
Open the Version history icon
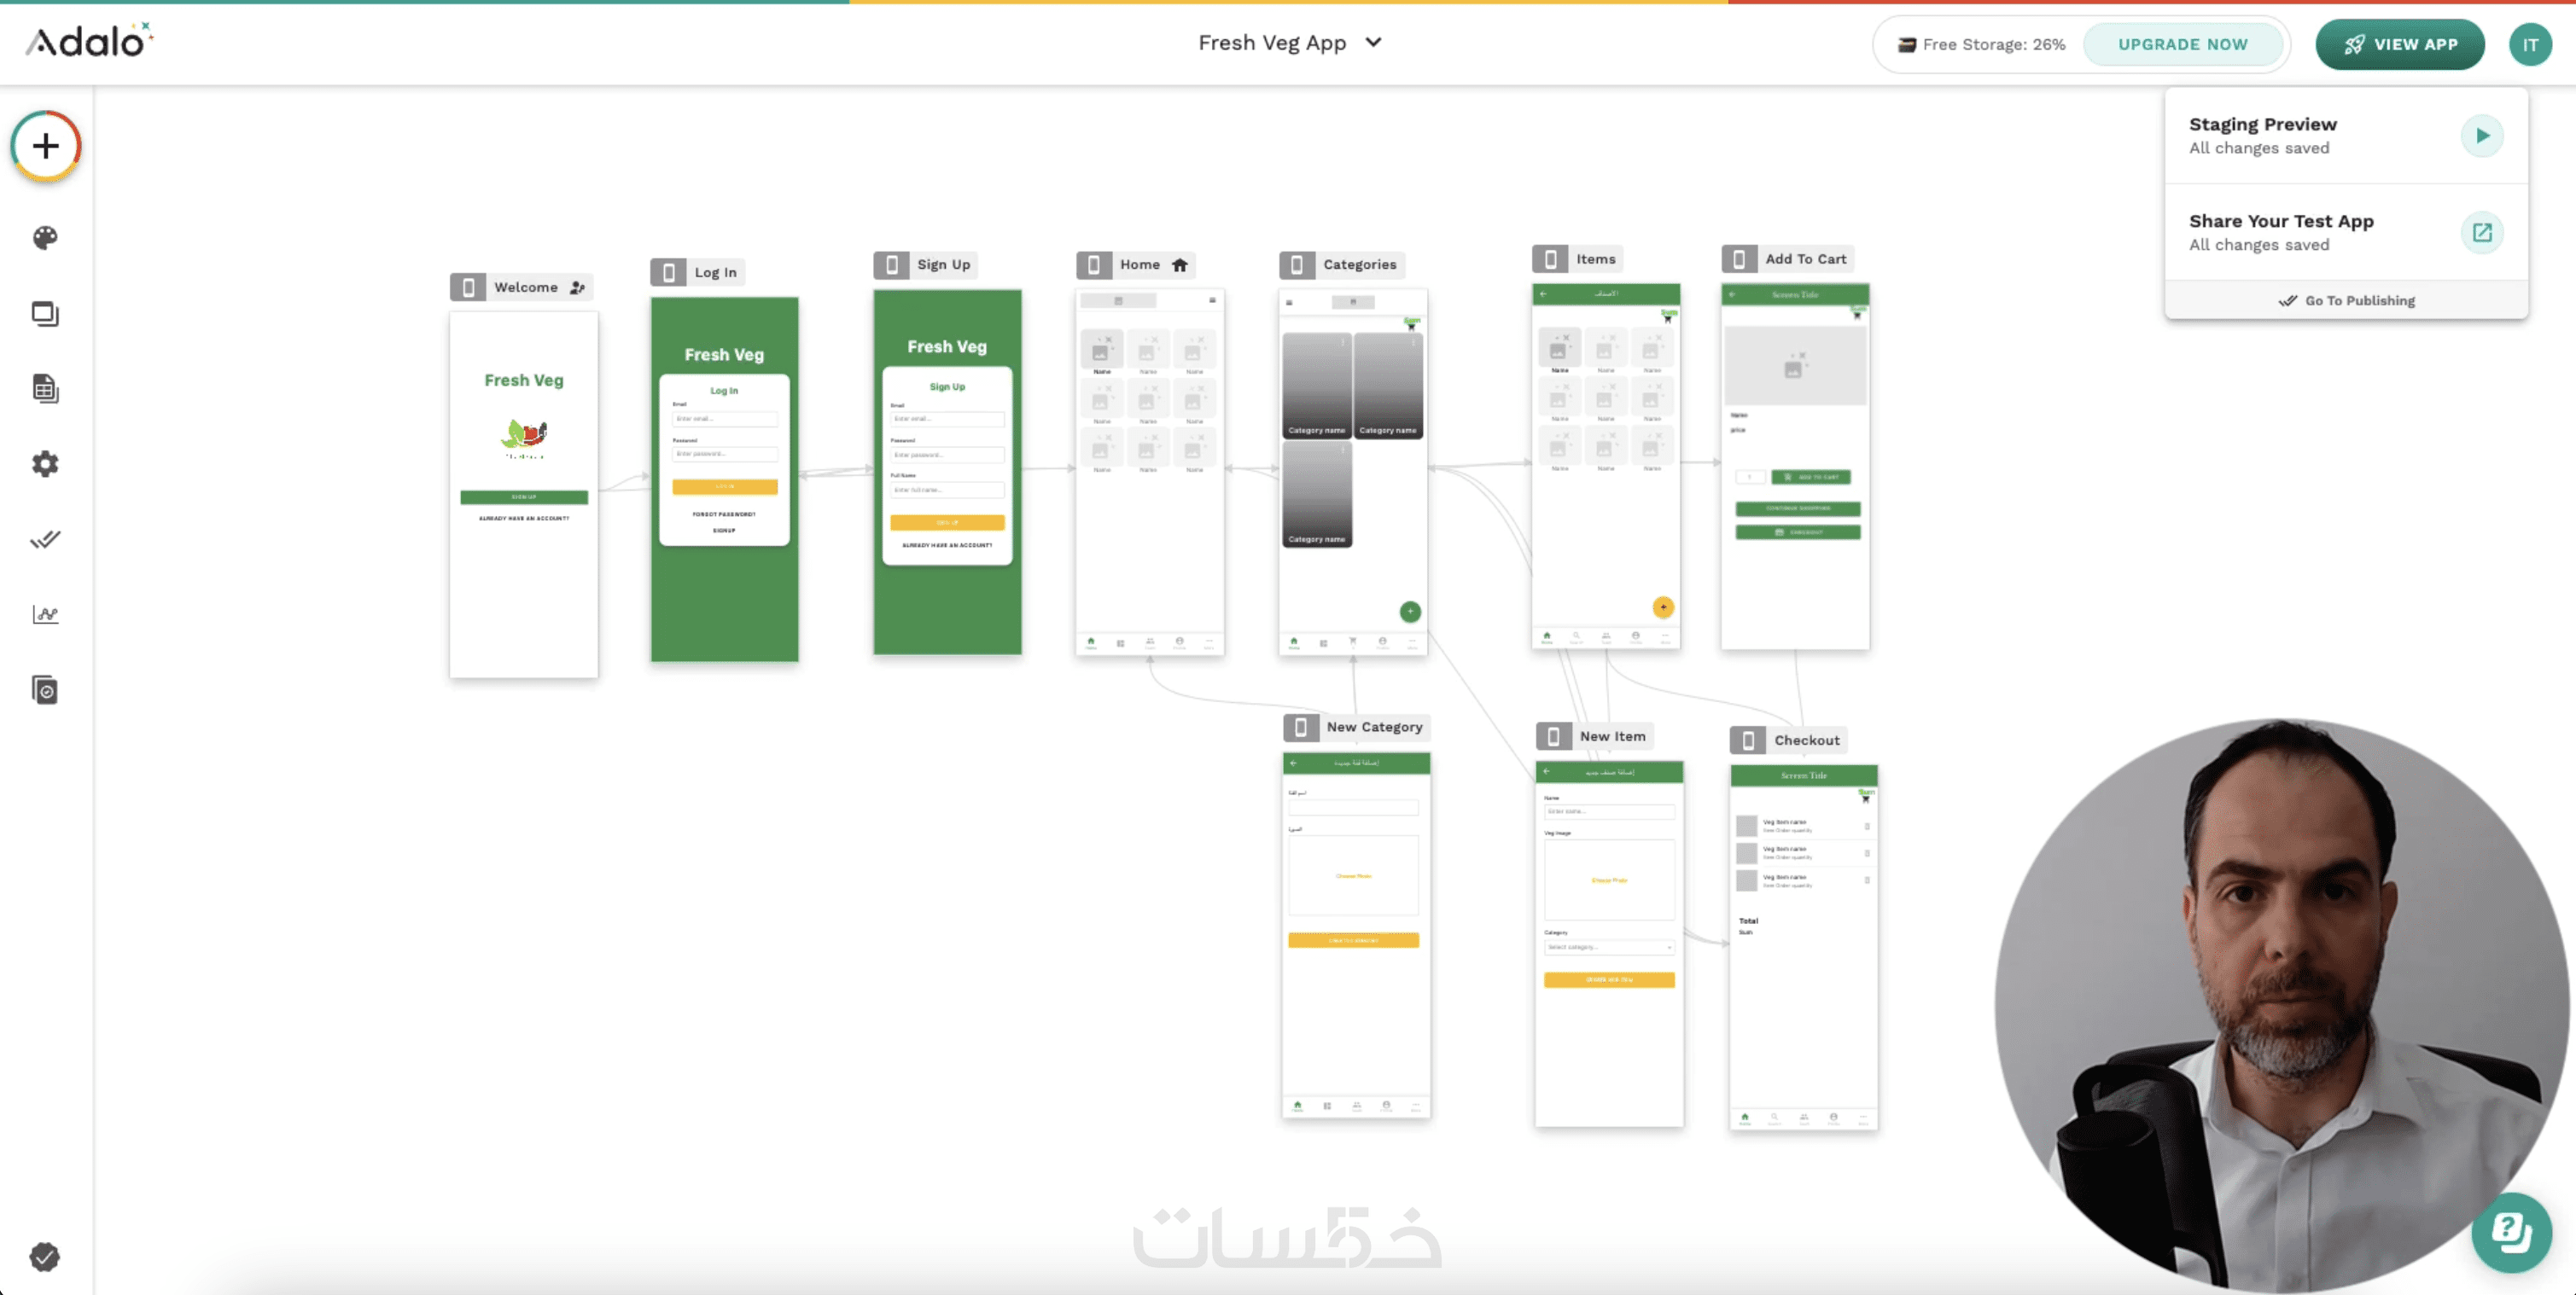pos(45,689)
